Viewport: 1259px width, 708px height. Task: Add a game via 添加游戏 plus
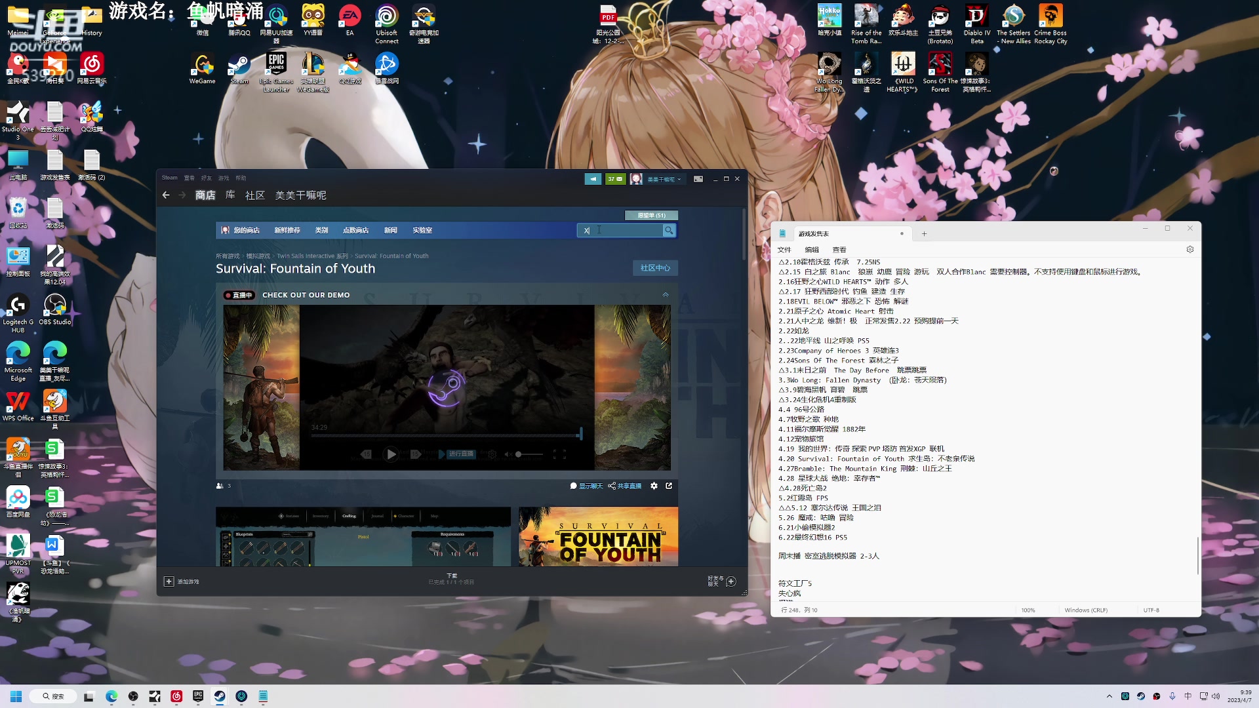tap(182, 581)
